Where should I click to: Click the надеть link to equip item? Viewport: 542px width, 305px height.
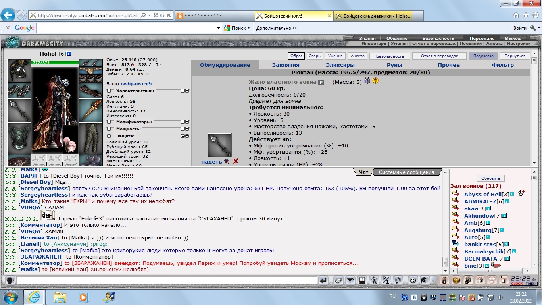[x=211, y=162]
